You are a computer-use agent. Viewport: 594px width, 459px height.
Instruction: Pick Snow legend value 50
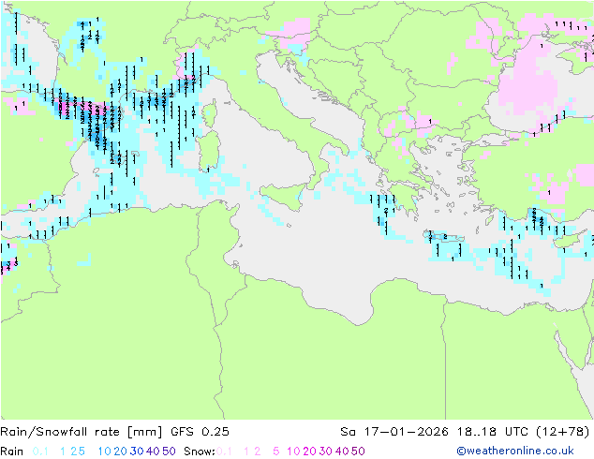pos(358,452)
